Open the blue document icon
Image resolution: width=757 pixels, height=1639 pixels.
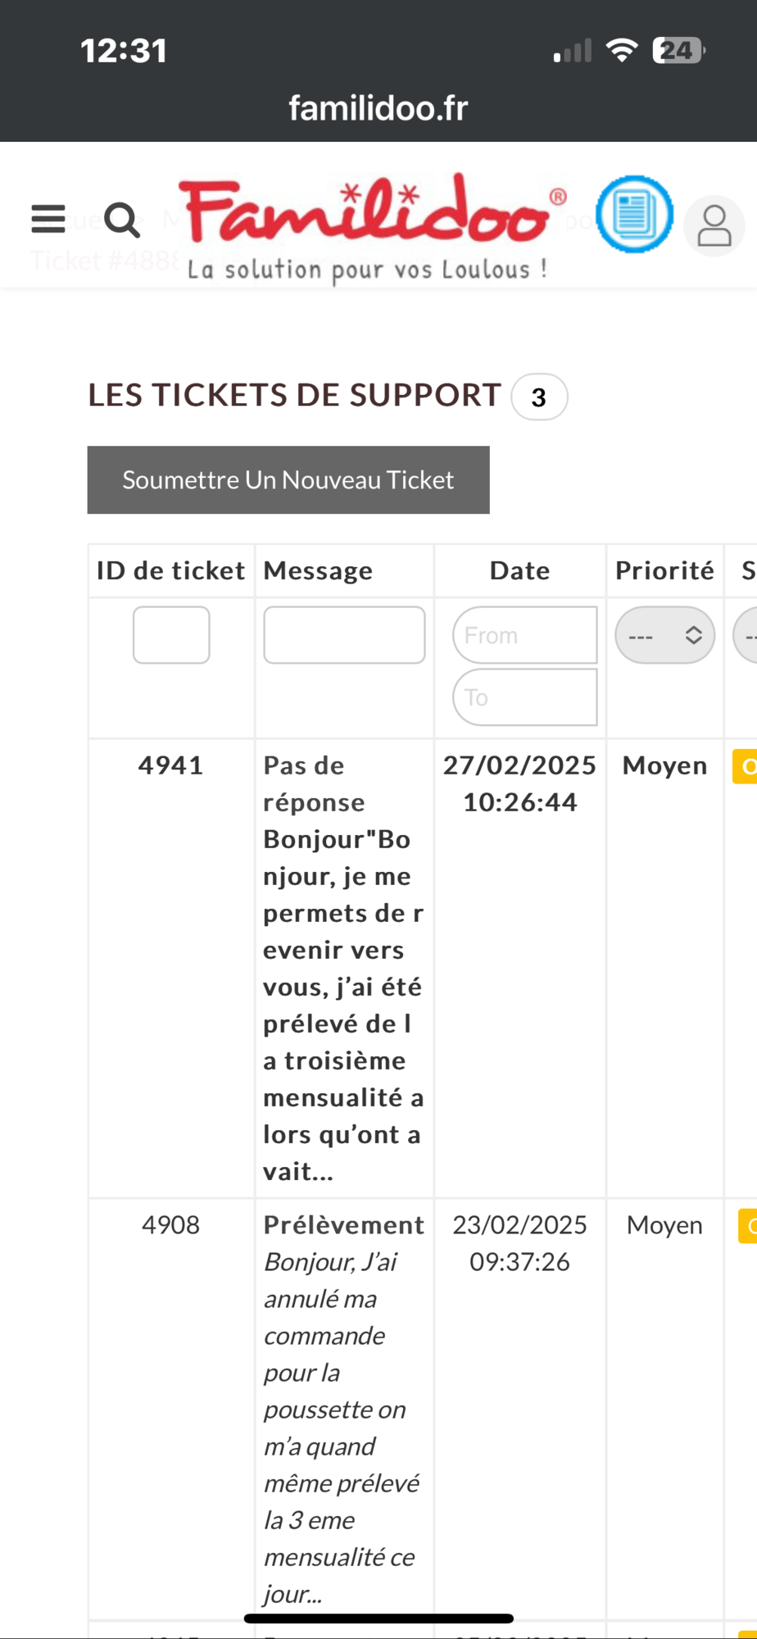pyautogui.click(x=634, y=215)
